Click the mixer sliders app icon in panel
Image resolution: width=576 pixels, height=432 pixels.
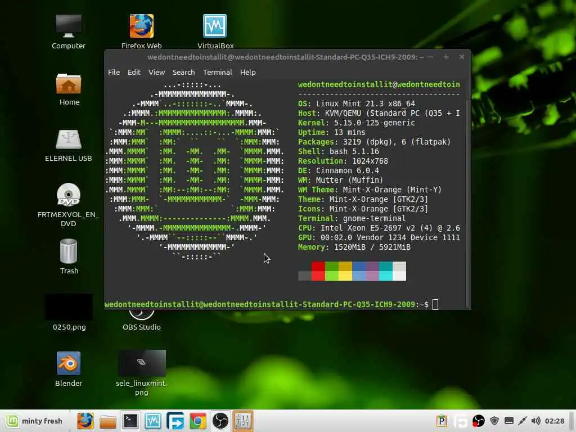pos(243,421)
